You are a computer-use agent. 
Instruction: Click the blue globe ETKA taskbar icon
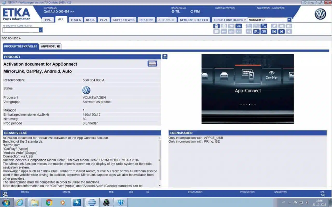(92, 202)
